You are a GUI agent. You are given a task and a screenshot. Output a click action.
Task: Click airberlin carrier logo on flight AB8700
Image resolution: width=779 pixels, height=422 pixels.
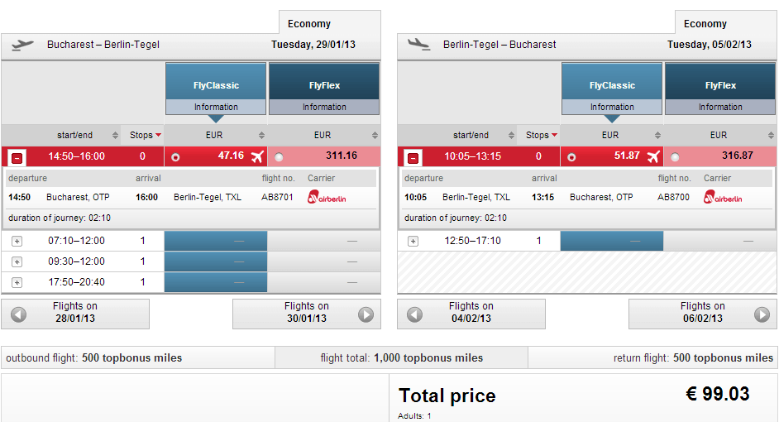pyautogui.click(x=724, y=197)
